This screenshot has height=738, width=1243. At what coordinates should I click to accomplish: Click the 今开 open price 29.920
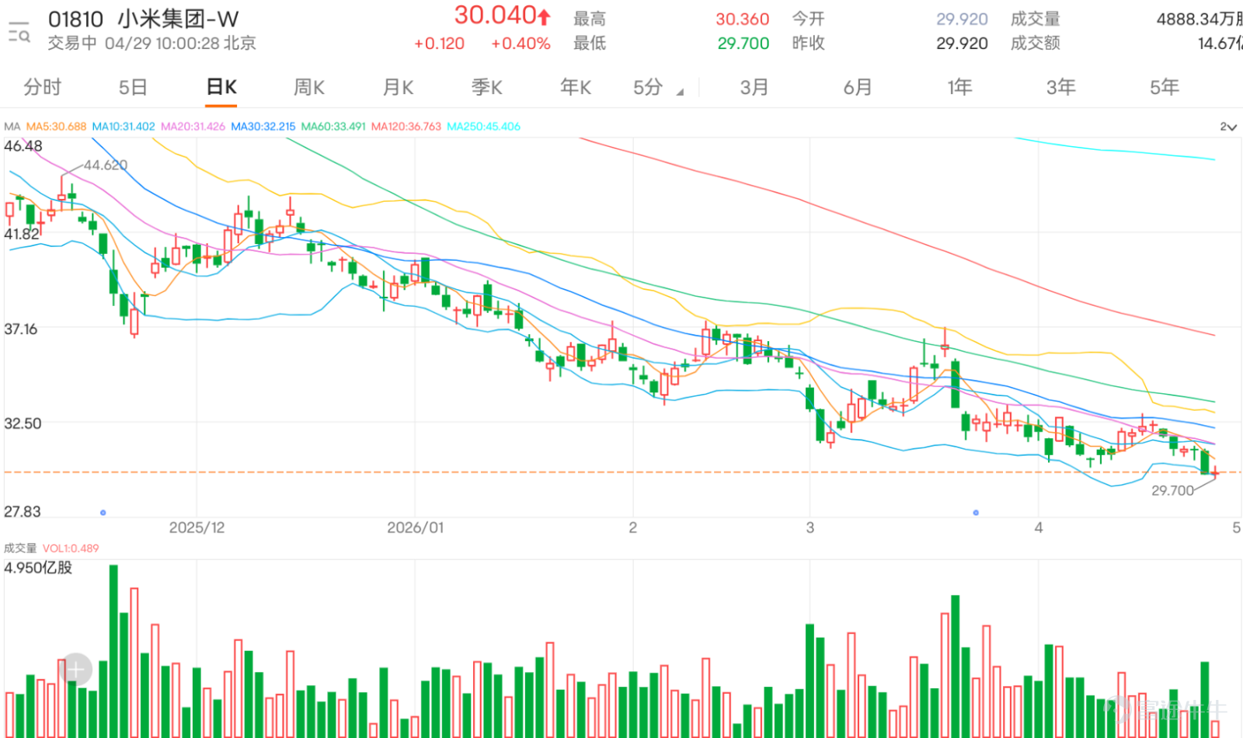click(962, 19)
